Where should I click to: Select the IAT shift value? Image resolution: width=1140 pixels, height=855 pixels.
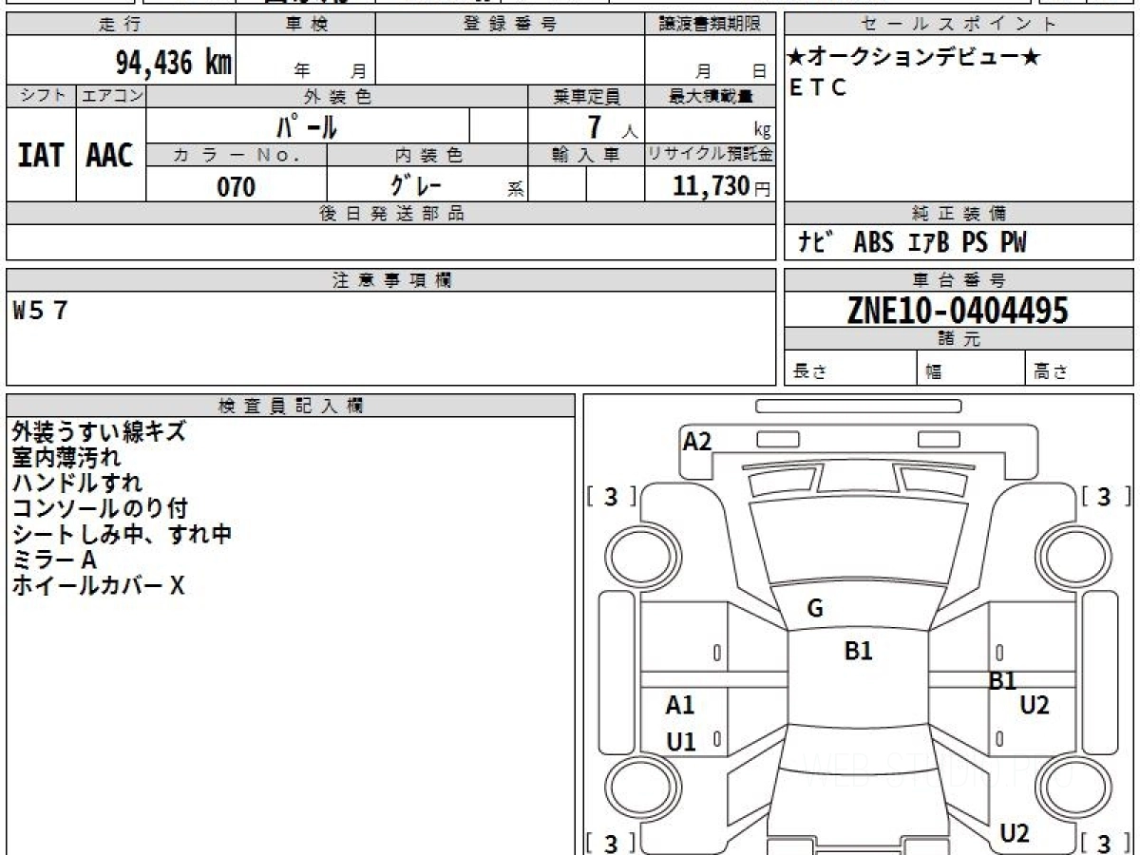41,155
